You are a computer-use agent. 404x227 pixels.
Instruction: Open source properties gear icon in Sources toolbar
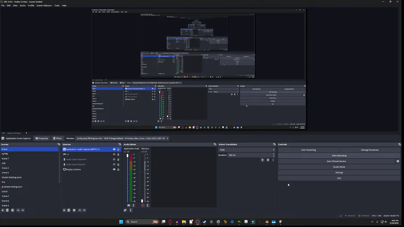pyautogui.click(x=74, y=210)
